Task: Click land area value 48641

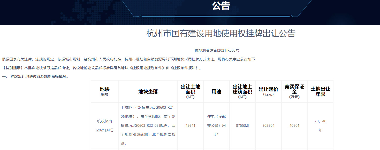Action: tap(191, 125)
